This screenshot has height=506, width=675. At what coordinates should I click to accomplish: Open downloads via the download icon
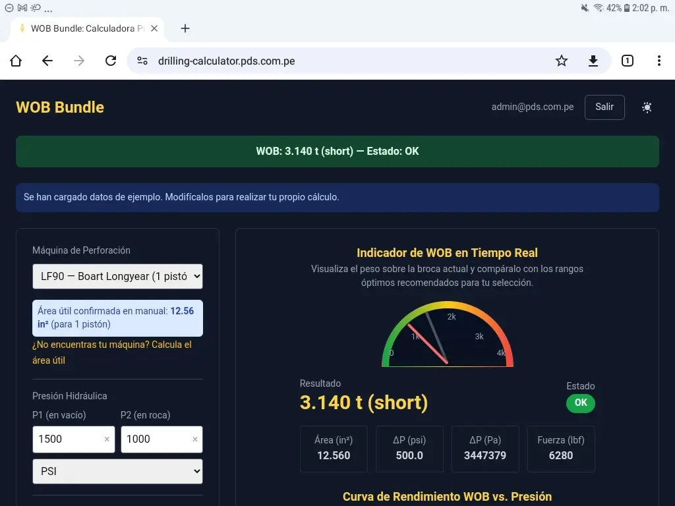(593, 61)
